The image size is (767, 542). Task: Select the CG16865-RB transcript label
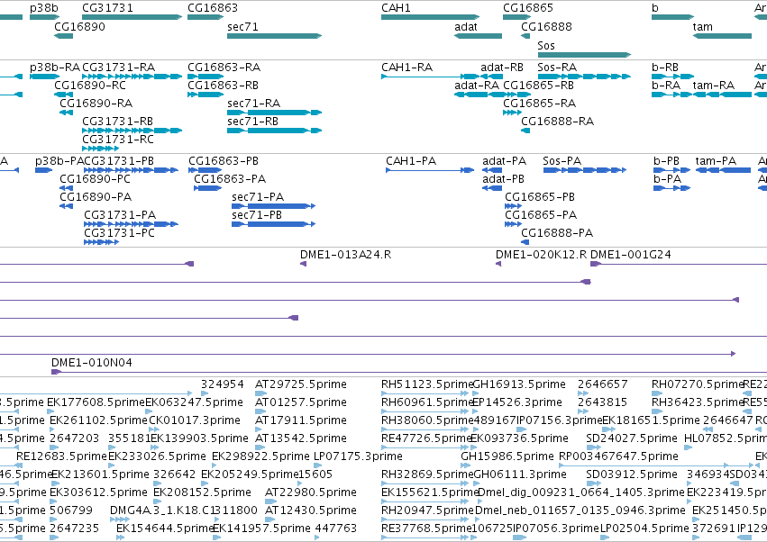pos(539,85)
